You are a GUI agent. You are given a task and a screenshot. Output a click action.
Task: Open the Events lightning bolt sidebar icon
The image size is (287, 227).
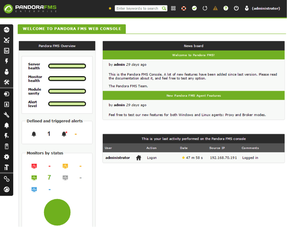[6, 61]
